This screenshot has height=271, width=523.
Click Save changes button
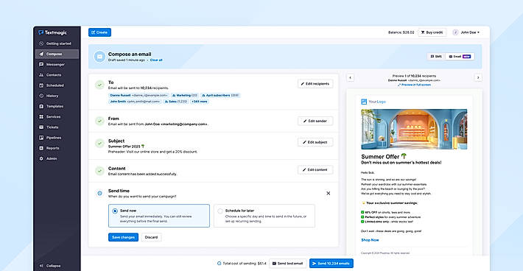pos(123,237)
